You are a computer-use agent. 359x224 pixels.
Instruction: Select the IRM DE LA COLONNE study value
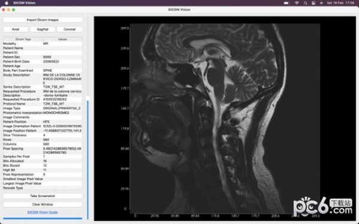click(x=62, y=79)
